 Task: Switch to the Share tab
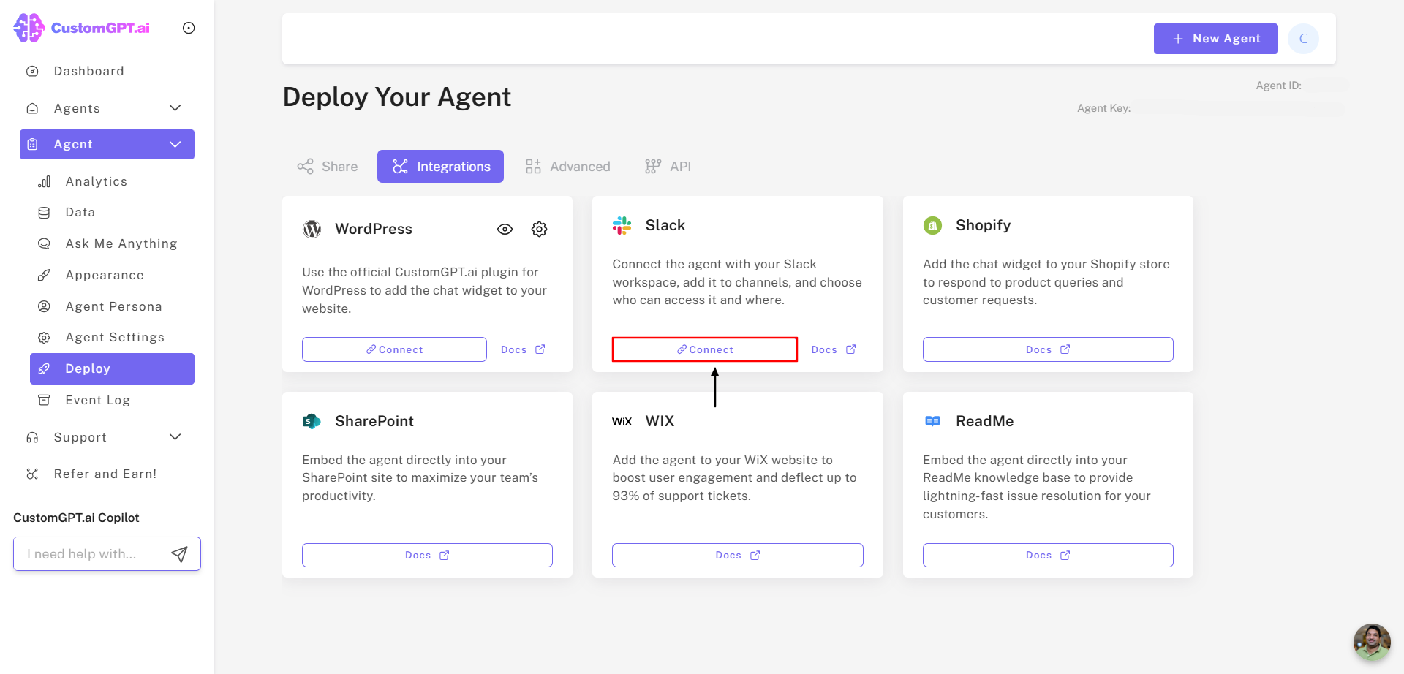tap(328, 167)
